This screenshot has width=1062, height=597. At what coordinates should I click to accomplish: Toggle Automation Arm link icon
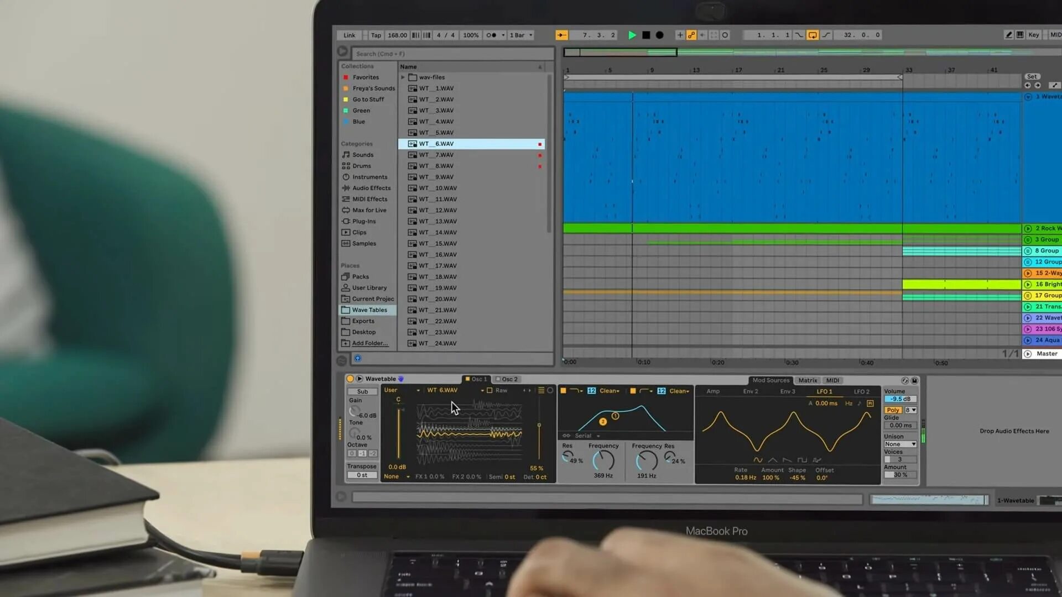pyautogui.click(x=691, y=35)
